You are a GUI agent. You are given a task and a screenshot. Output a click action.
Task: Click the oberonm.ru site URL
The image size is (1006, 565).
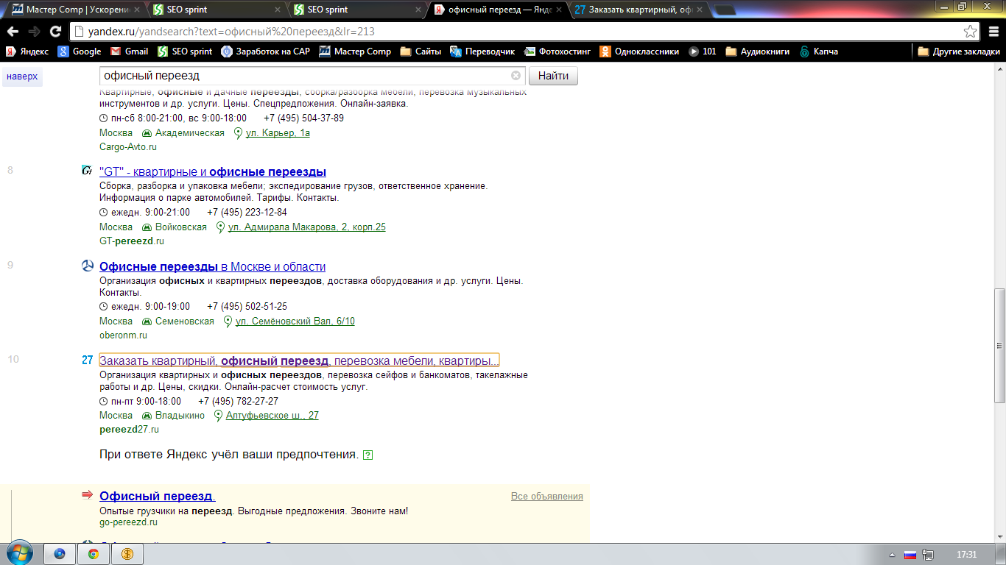(x=123, y=335)
